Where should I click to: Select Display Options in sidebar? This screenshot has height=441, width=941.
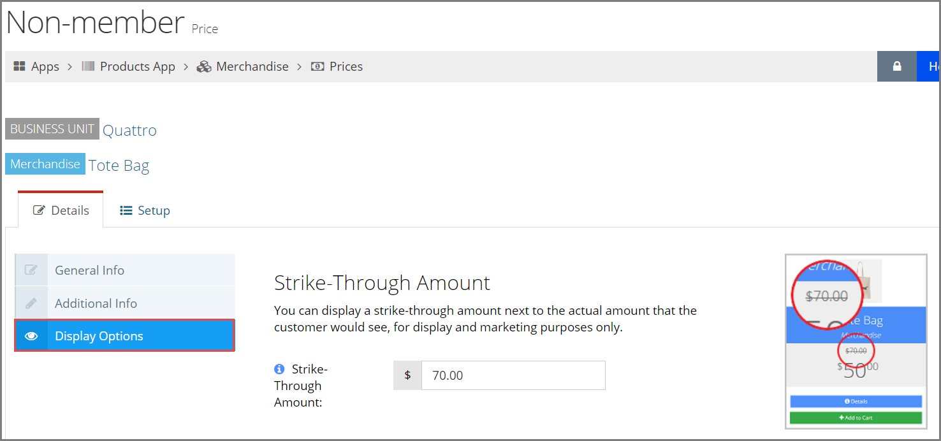click(125, 336)
